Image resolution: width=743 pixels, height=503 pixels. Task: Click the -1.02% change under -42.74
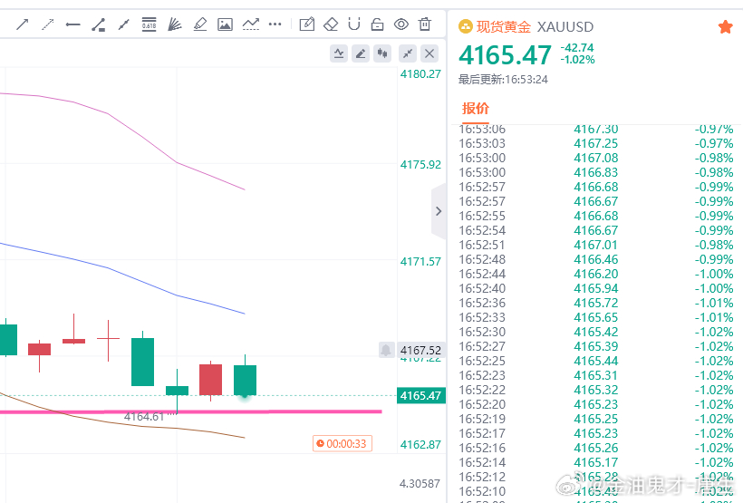577,60
